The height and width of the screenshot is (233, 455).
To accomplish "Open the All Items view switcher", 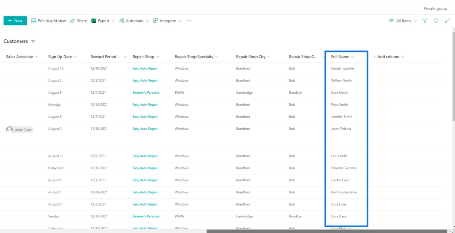I will coord(403,21).
